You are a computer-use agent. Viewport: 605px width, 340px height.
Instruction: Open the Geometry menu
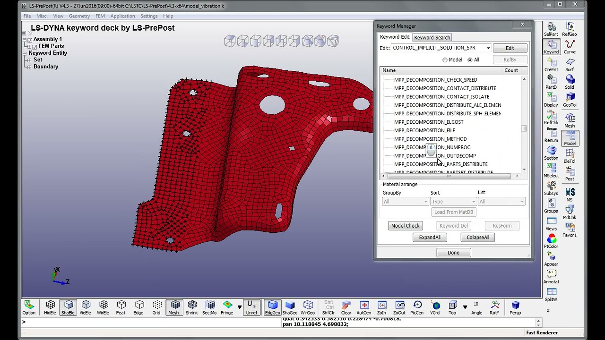coord(79,16)
